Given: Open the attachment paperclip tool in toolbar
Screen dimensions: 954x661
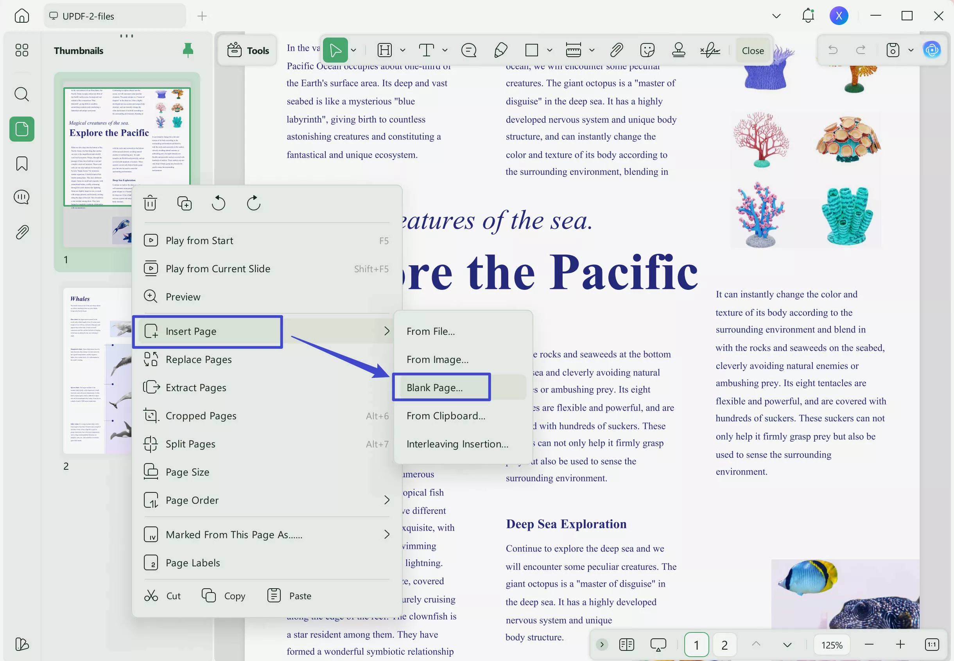Looking at the screenshot, I should pyautogui.click(x=616, y=50).
